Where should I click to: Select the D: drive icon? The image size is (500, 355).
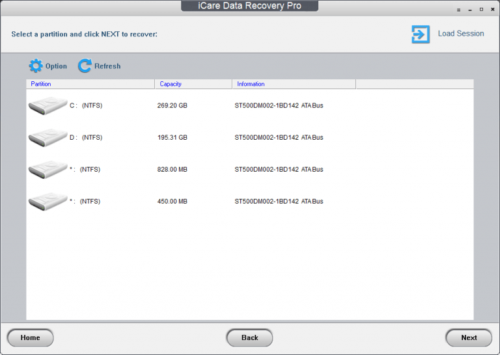tap(48, 138)
